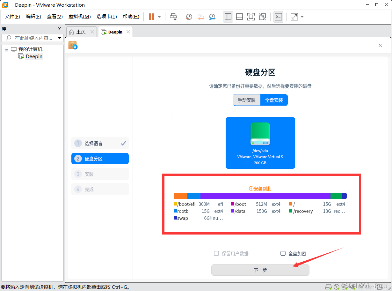Click the orange root segment of partition bar
Image resolution: width=392 pixels, height=291 pixels.
point(181,196)
